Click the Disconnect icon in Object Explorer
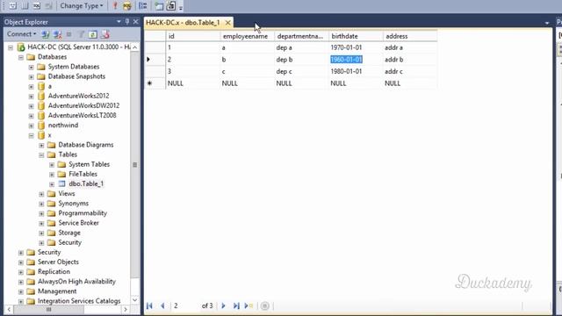 [57, 34]
